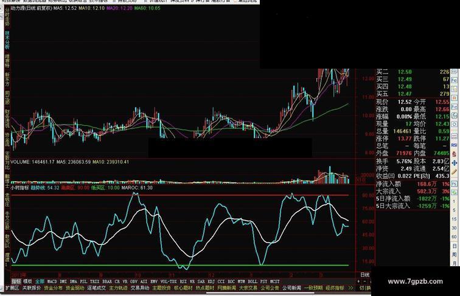Open the 热点题材 tab
This screenshot has width=460, height=296.
tap(205, 288)
